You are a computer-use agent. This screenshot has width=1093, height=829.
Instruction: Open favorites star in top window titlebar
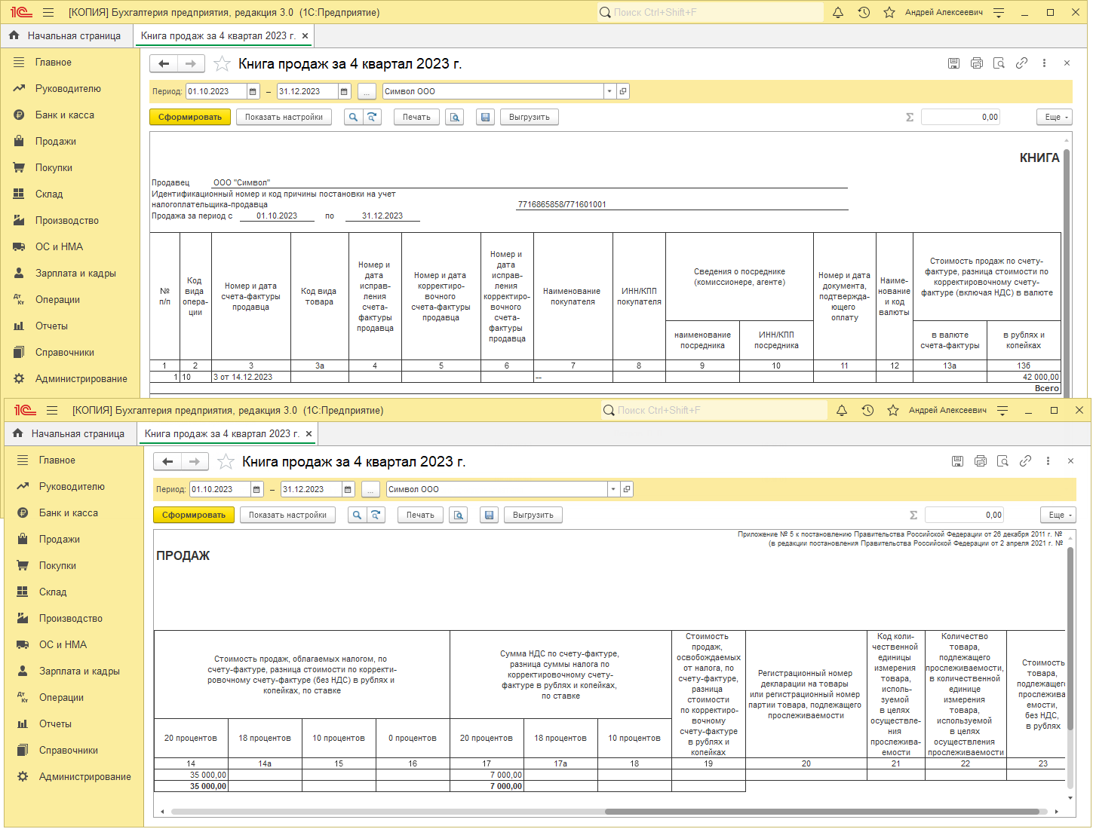[889, 13]
